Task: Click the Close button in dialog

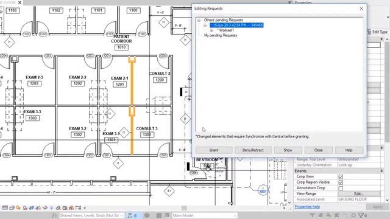Action: [x=318, y=150]
